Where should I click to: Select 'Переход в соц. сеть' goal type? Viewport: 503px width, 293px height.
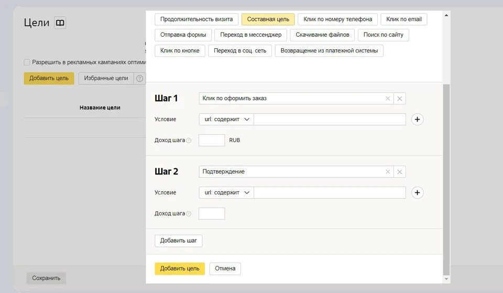tap(240, 51)
